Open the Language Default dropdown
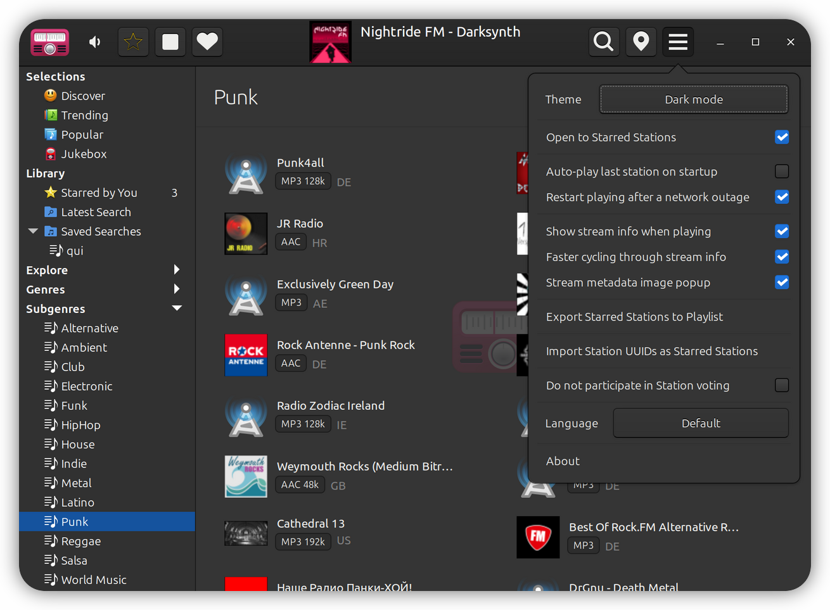 [x=701, y=423]
